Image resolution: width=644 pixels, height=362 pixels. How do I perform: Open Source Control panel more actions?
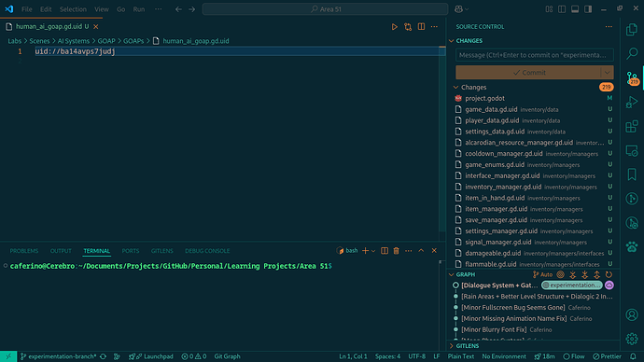pos(609,27)
